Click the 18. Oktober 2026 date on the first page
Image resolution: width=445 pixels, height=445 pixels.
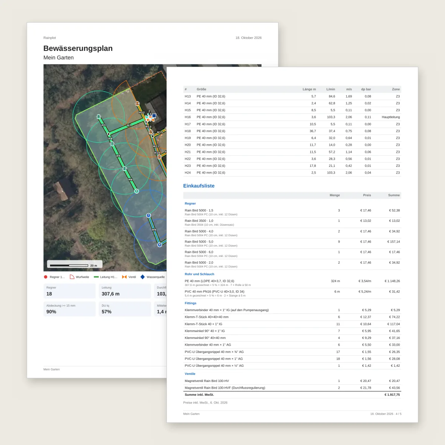click(248, 38)
